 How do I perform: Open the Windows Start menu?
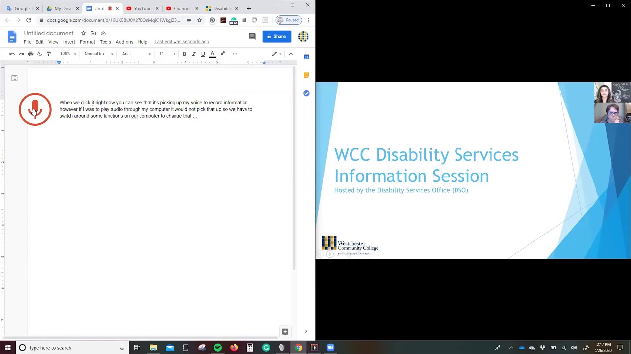[x=8, y=348]
